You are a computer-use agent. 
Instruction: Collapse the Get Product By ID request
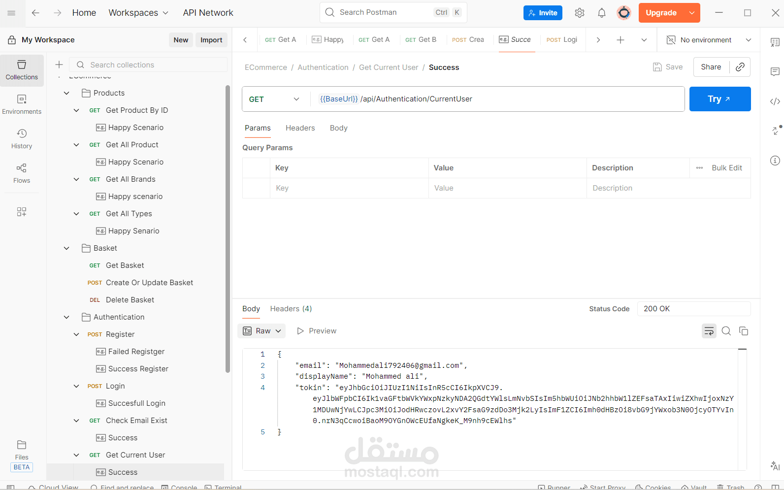pos(76,110)
